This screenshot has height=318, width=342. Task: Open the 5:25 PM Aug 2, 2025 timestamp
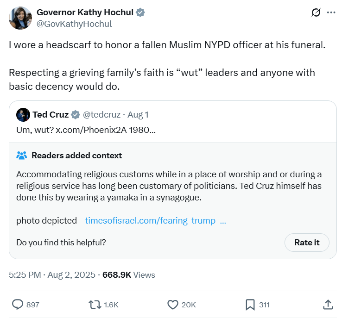tap(52, 274)
